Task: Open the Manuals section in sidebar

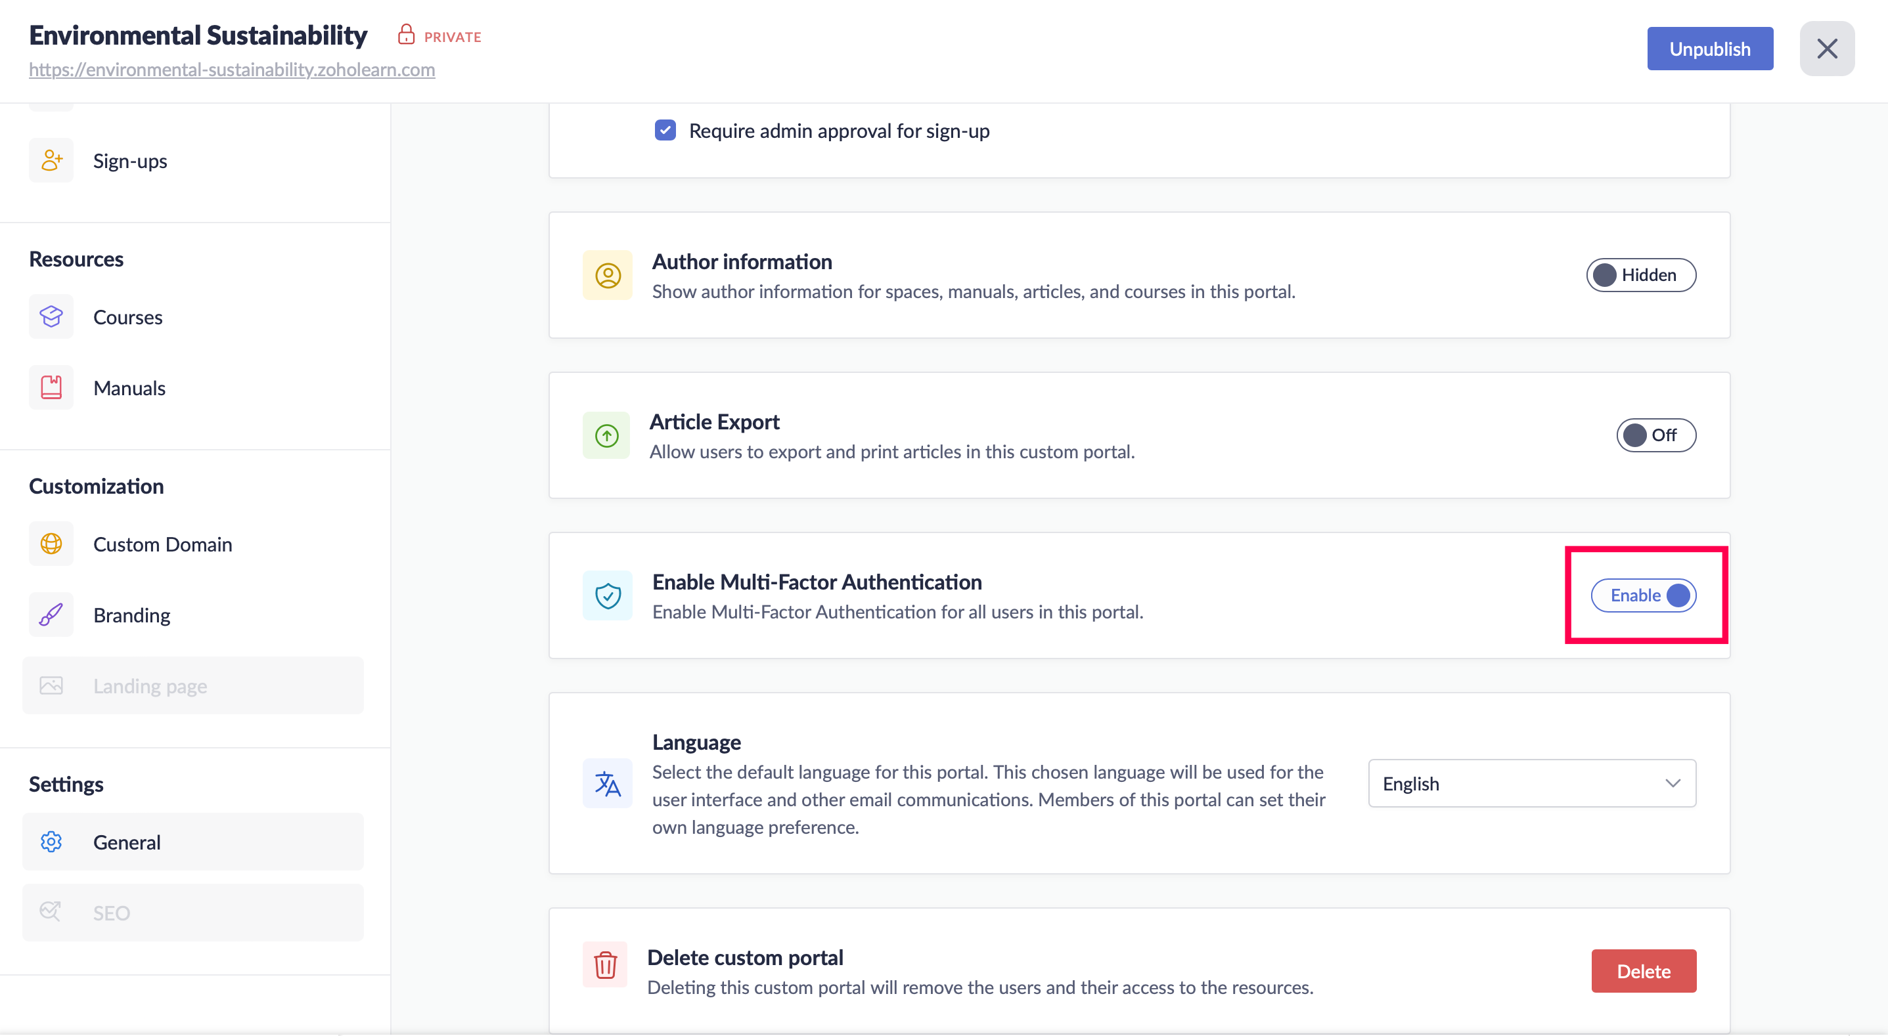Action: point(129,387)
